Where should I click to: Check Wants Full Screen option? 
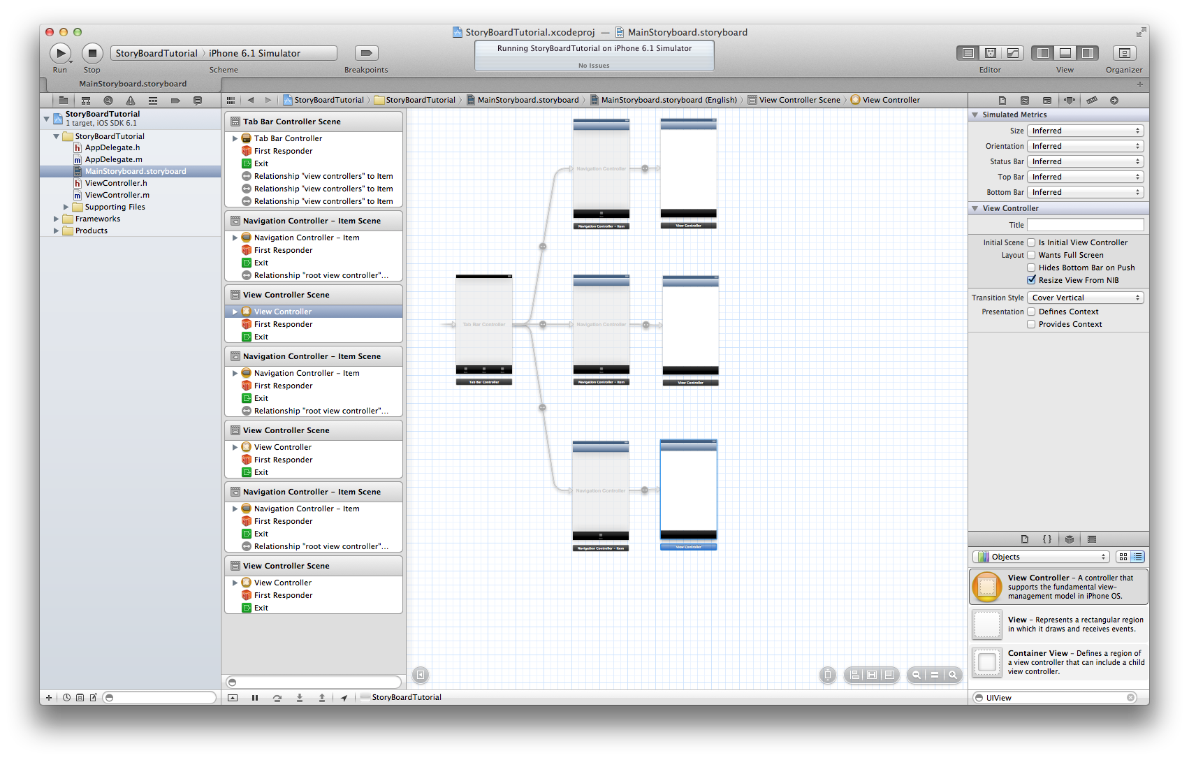point(1031,255)
